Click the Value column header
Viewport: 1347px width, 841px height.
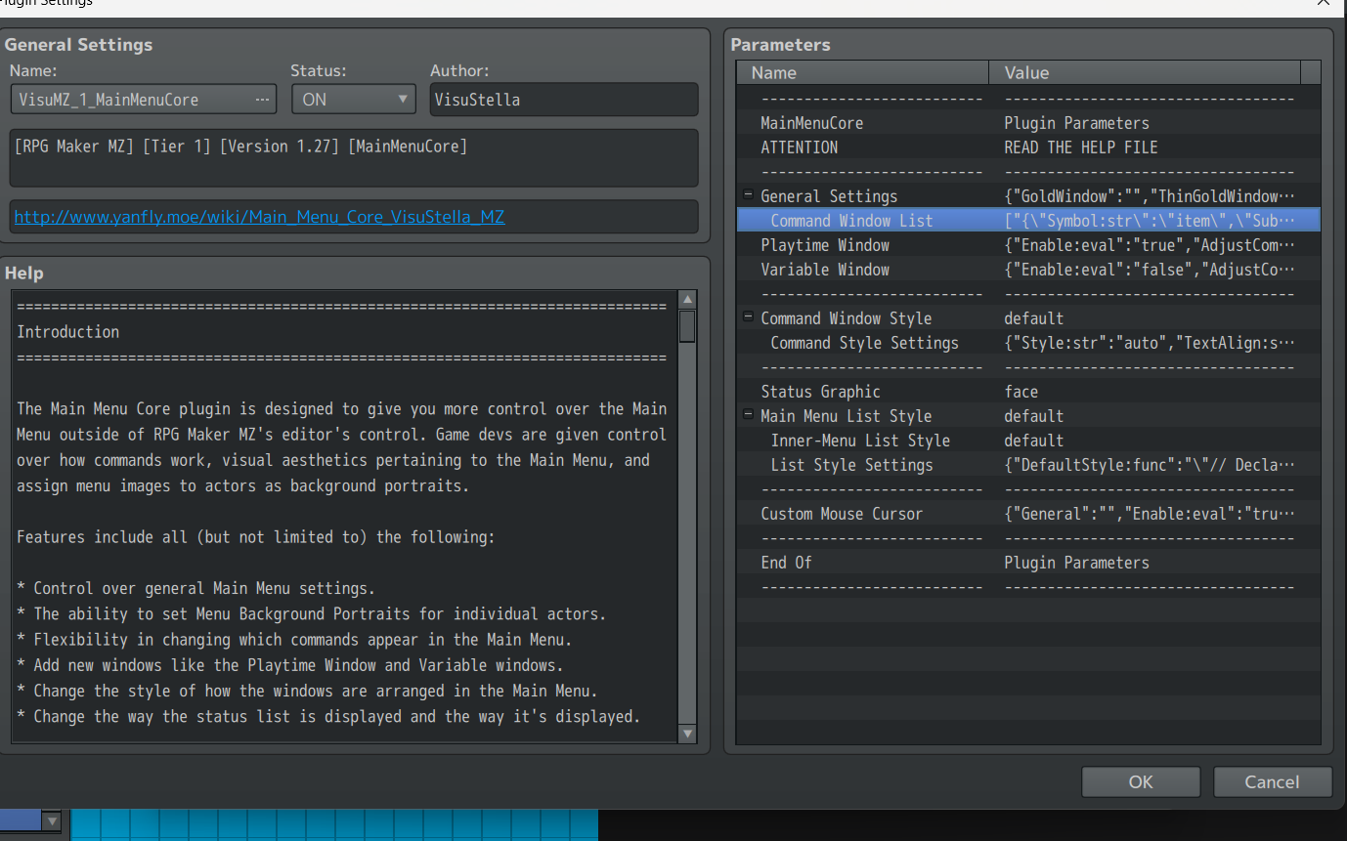click(x=1146, y=72)
